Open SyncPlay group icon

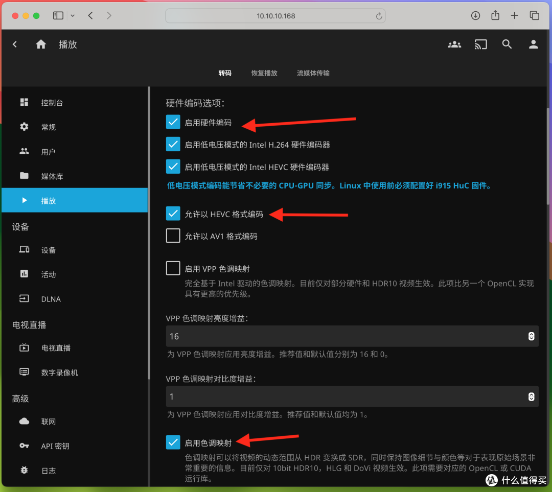point(454,44)
